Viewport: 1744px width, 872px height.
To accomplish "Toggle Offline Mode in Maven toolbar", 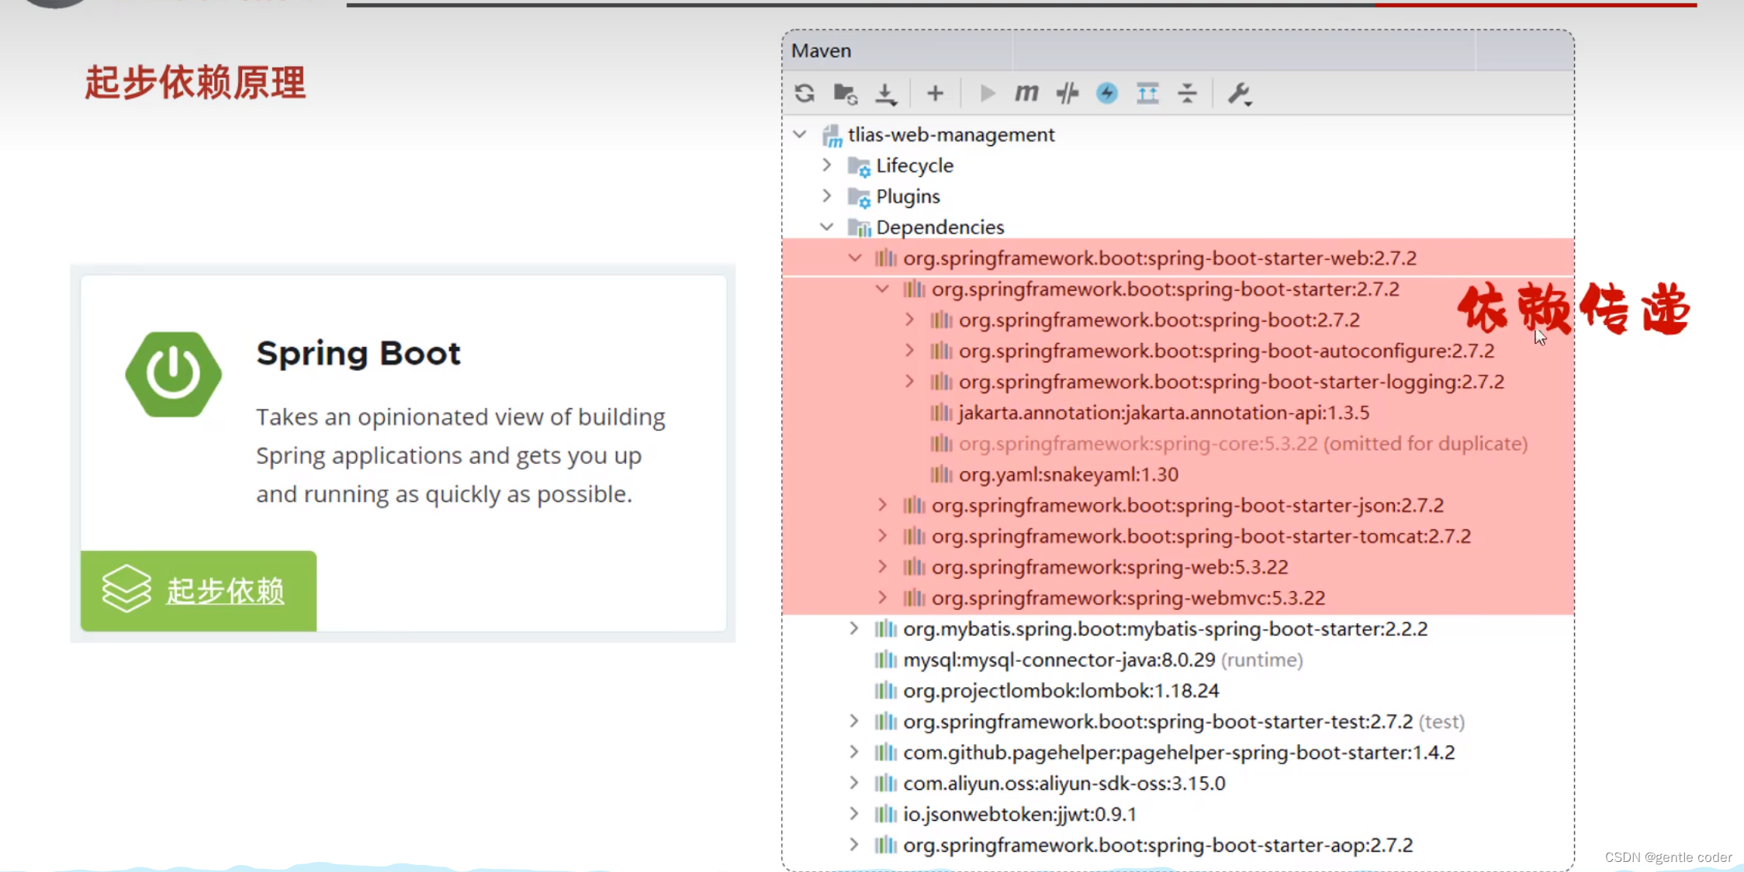I will coord(1068,94).
